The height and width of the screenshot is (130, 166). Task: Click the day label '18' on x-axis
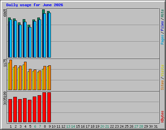pos(92,126)
